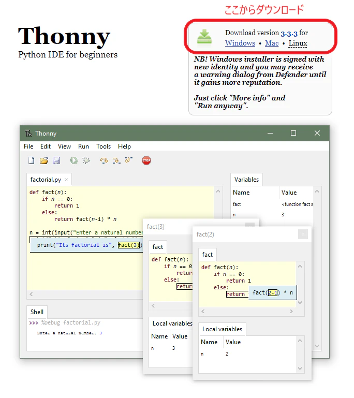The image size is (354, 398).
Task: Select the fact tab in fact(3) window
Action: pos(157,247)
